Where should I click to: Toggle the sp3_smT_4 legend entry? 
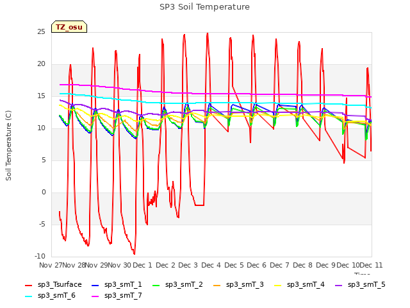pos(299,284)
